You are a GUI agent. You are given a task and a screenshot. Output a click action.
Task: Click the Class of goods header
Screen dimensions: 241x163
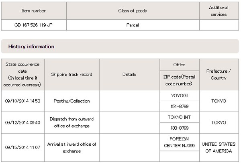pos(133,10)
